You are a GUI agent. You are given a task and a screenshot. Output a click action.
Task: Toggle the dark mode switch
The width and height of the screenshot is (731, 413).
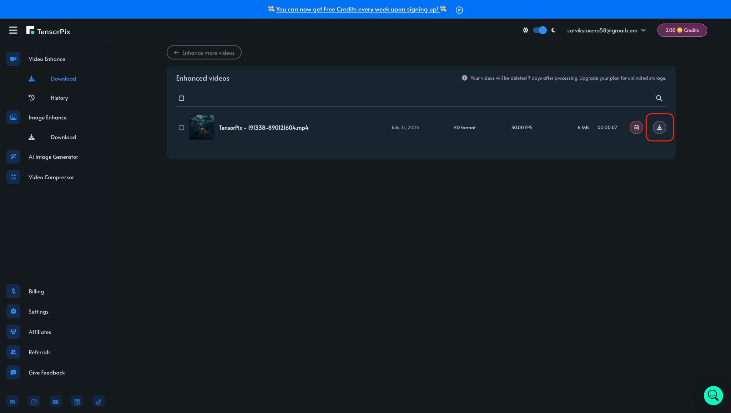(539, 30)
